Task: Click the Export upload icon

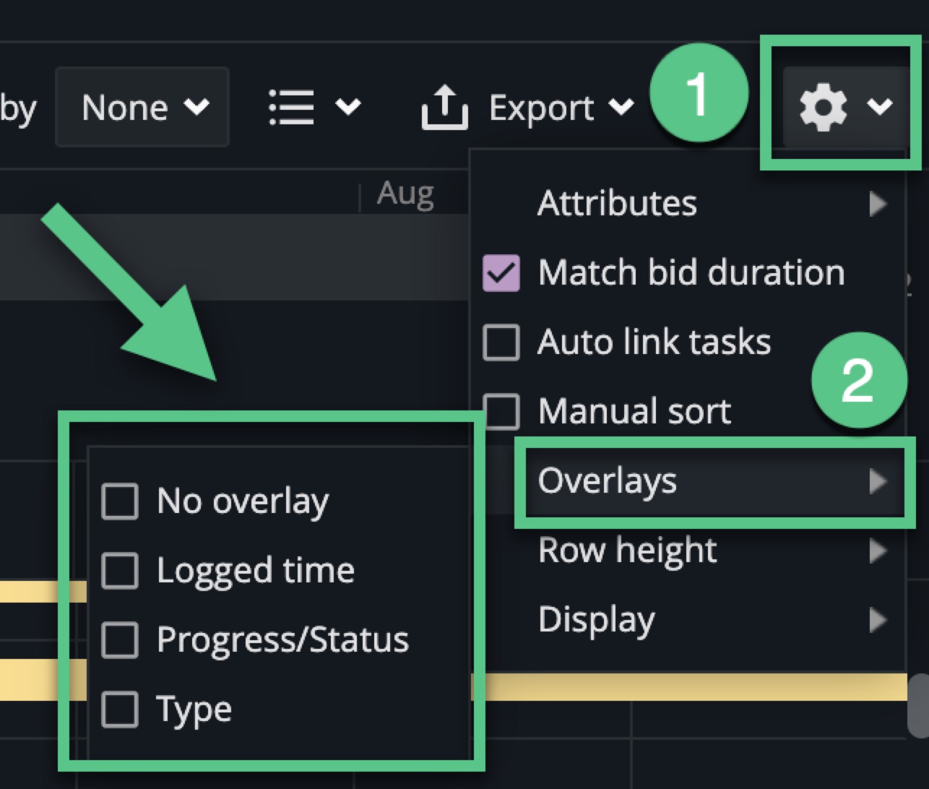Action: (444, 108)
